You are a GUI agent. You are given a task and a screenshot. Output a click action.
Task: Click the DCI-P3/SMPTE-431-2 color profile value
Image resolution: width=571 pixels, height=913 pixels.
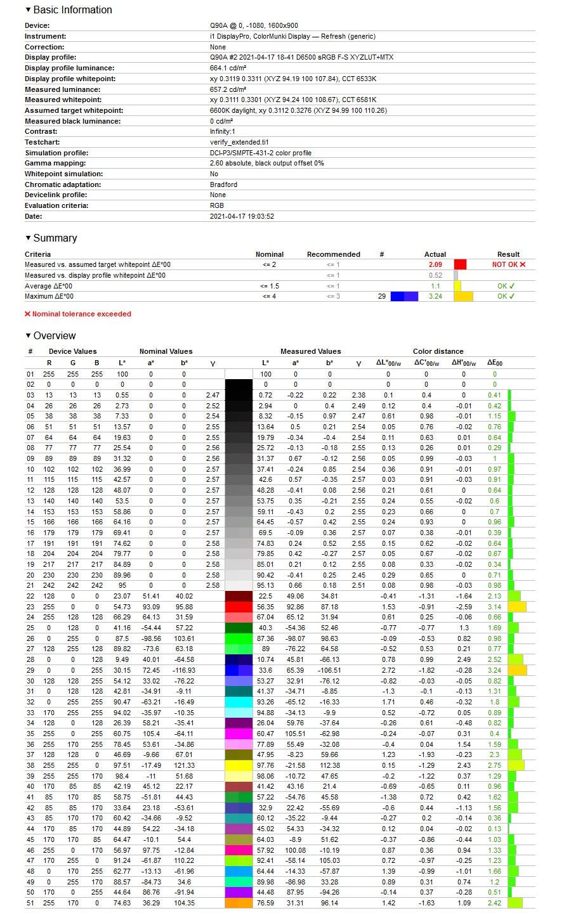coord(261,153)
